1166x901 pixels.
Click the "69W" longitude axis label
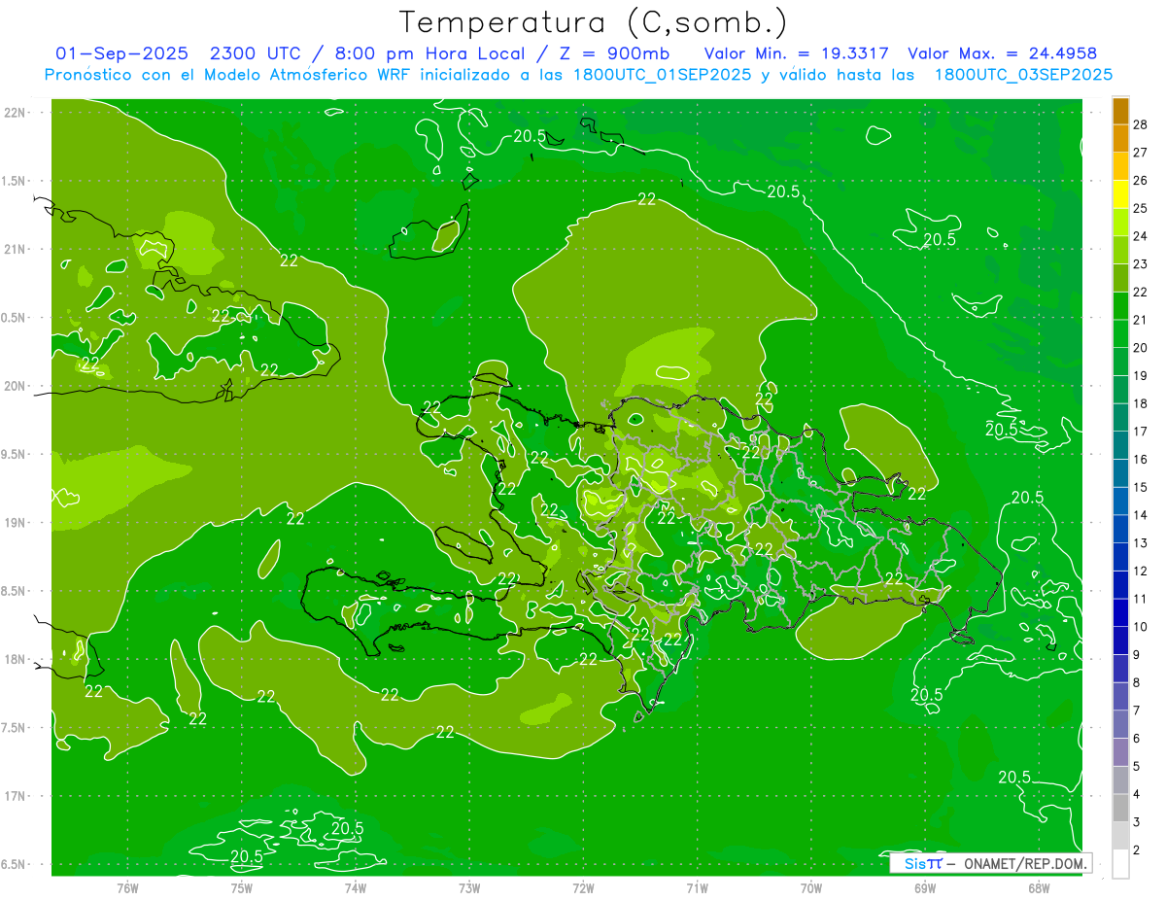click(925, 887)
